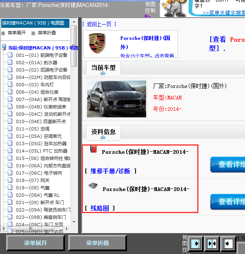Open tree item 009—(04C) 发动机断开点

43,114
